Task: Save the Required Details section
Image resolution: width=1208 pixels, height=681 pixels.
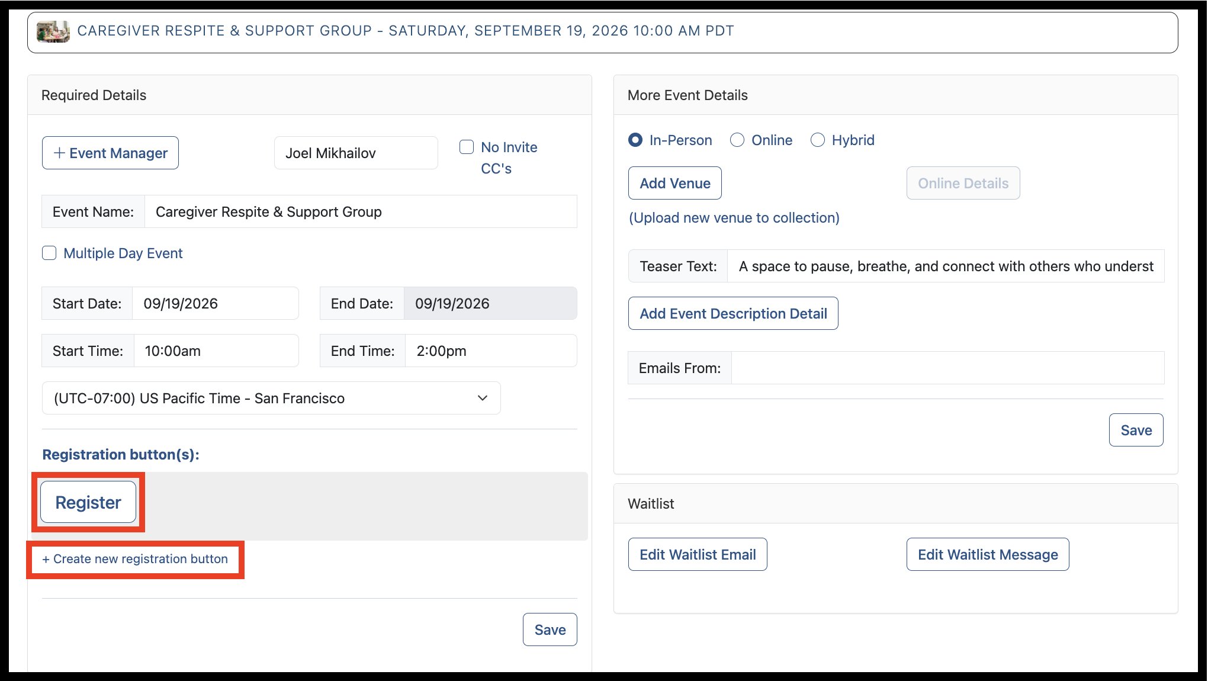Action: [550, 629]
